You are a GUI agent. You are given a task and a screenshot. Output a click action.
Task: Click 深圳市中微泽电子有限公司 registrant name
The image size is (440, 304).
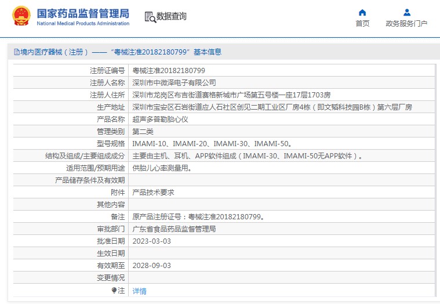(174, 83)
